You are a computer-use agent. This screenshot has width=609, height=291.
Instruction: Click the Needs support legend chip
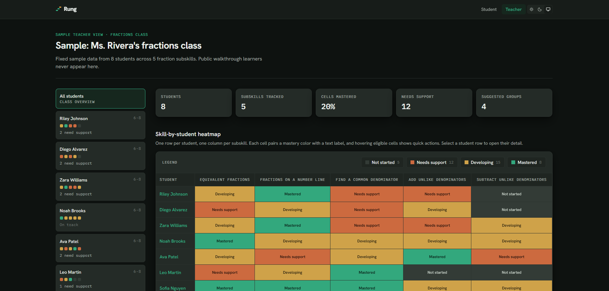coord(432,162)
